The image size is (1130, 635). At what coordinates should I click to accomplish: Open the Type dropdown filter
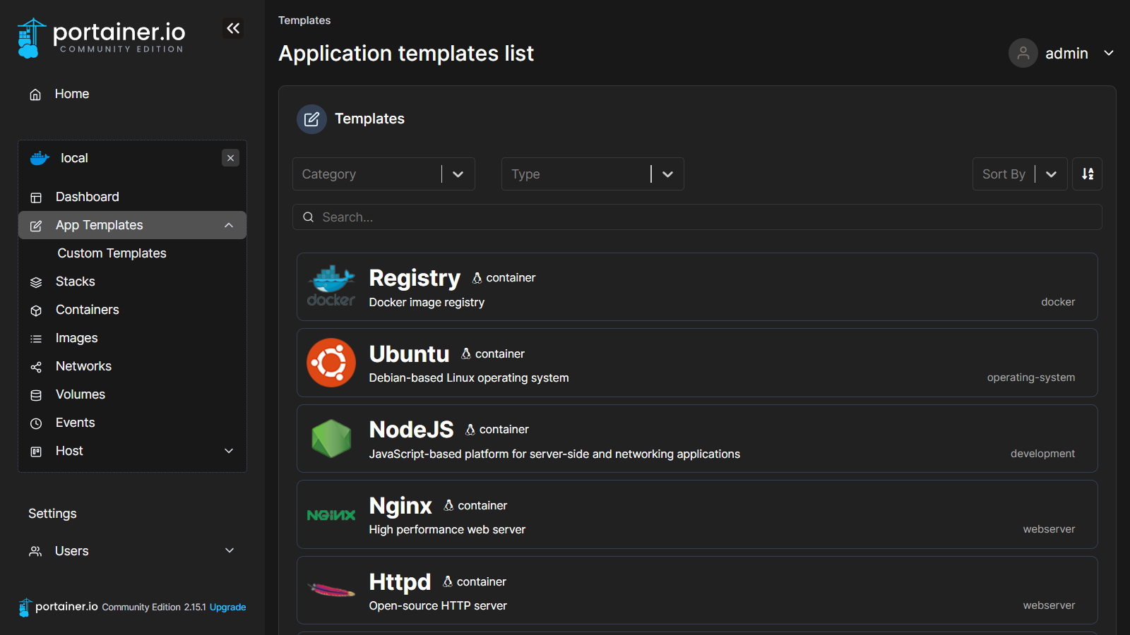pyautogui.click(x=593, y=174)
